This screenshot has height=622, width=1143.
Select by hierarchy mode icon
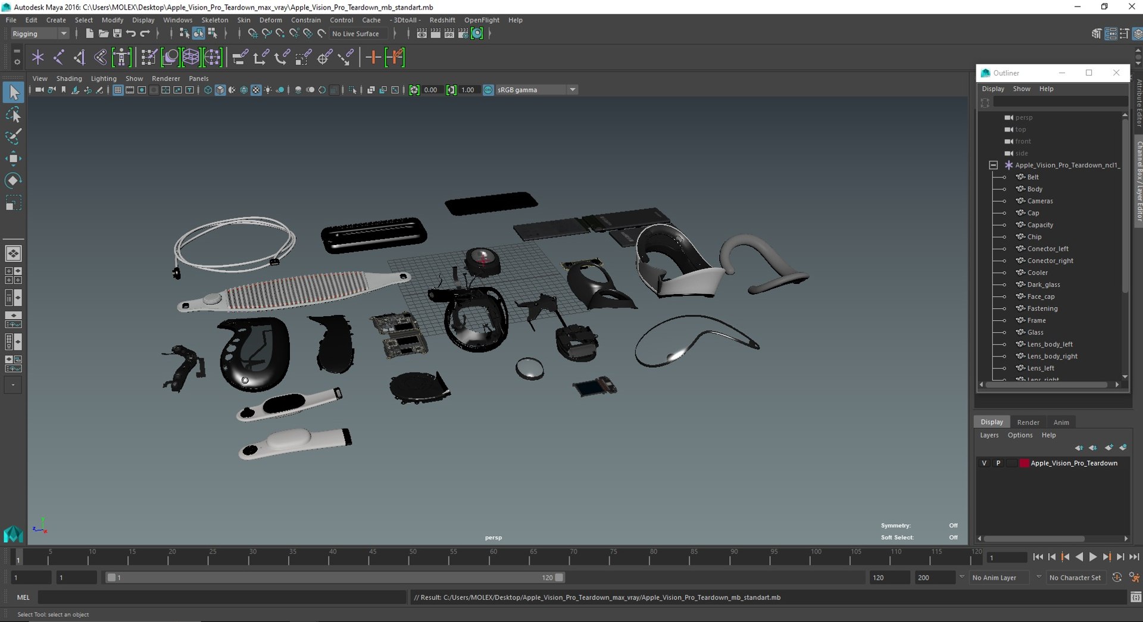pyautogui.click(x=185, y=34)
